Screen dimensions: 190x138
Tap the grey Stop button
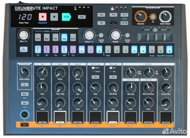[x=54, y=17]
